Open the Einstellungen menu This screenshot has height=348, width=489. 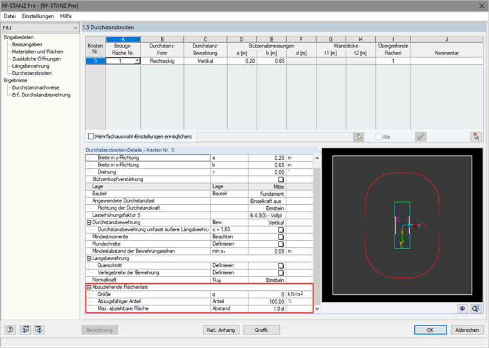pos(38,16)
